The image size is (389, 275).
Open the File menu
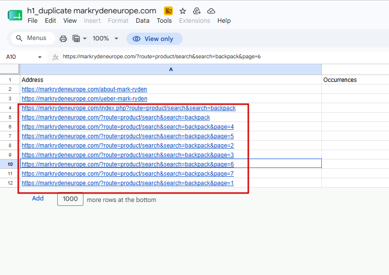pos(33,21)
